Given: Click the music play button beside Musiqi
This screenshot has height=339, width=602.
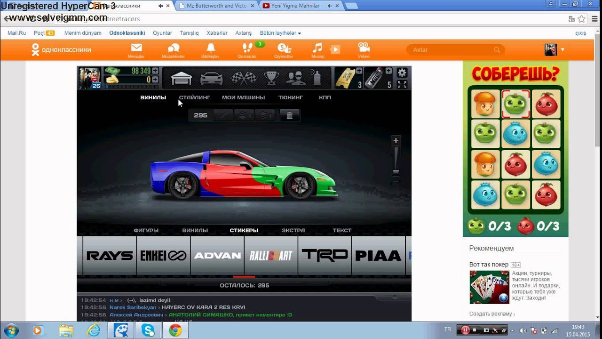Looking at the screenshot, I should tap(335, 49).
